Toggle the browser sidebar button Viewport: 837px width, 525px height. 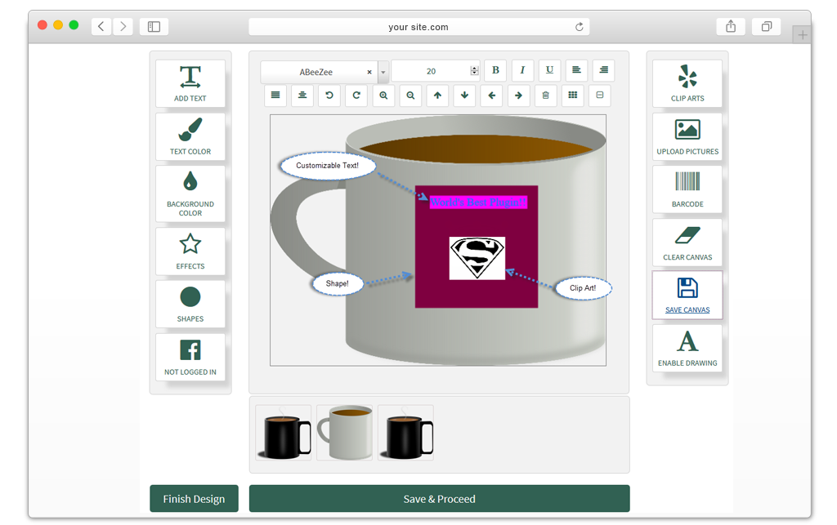(x=154, y=26)
